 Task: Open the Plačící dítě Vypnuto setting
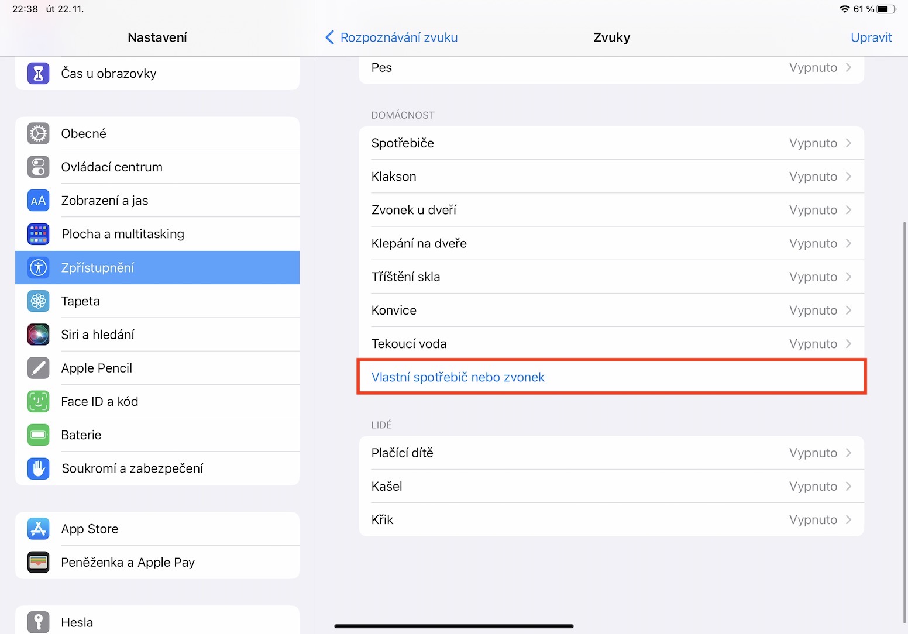tap(813, 453)
